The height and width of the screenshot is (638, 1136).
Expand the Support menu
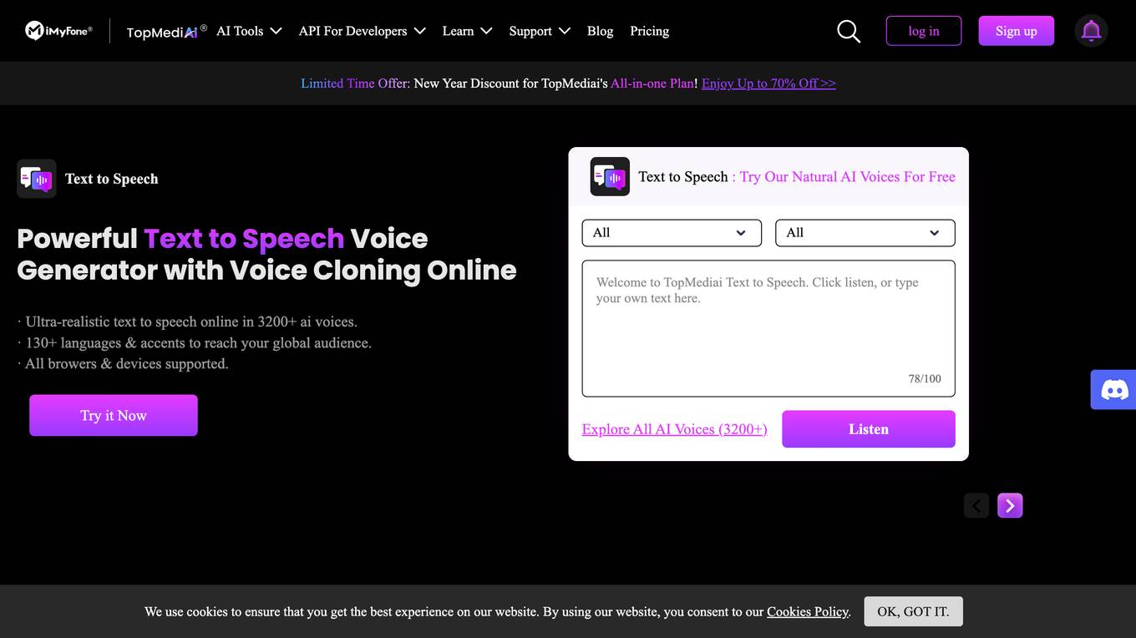click(540, 31)
